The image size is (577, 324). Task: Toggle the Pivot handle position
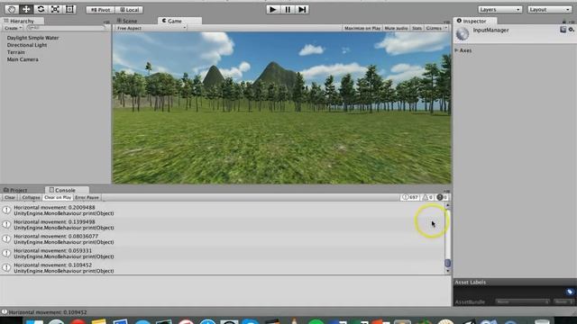[x=100, y=10]
